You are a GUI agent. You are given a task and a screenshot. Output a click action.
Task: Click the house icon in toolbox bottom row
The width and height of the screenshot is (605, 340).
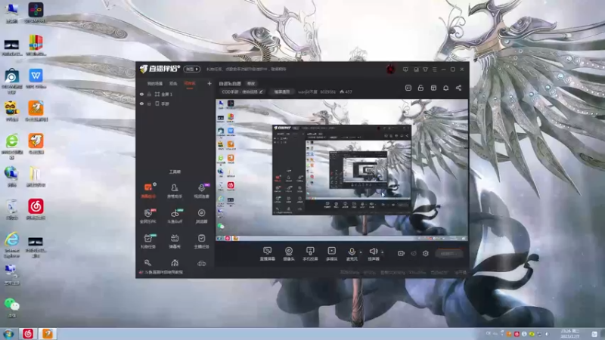[175, 263]
